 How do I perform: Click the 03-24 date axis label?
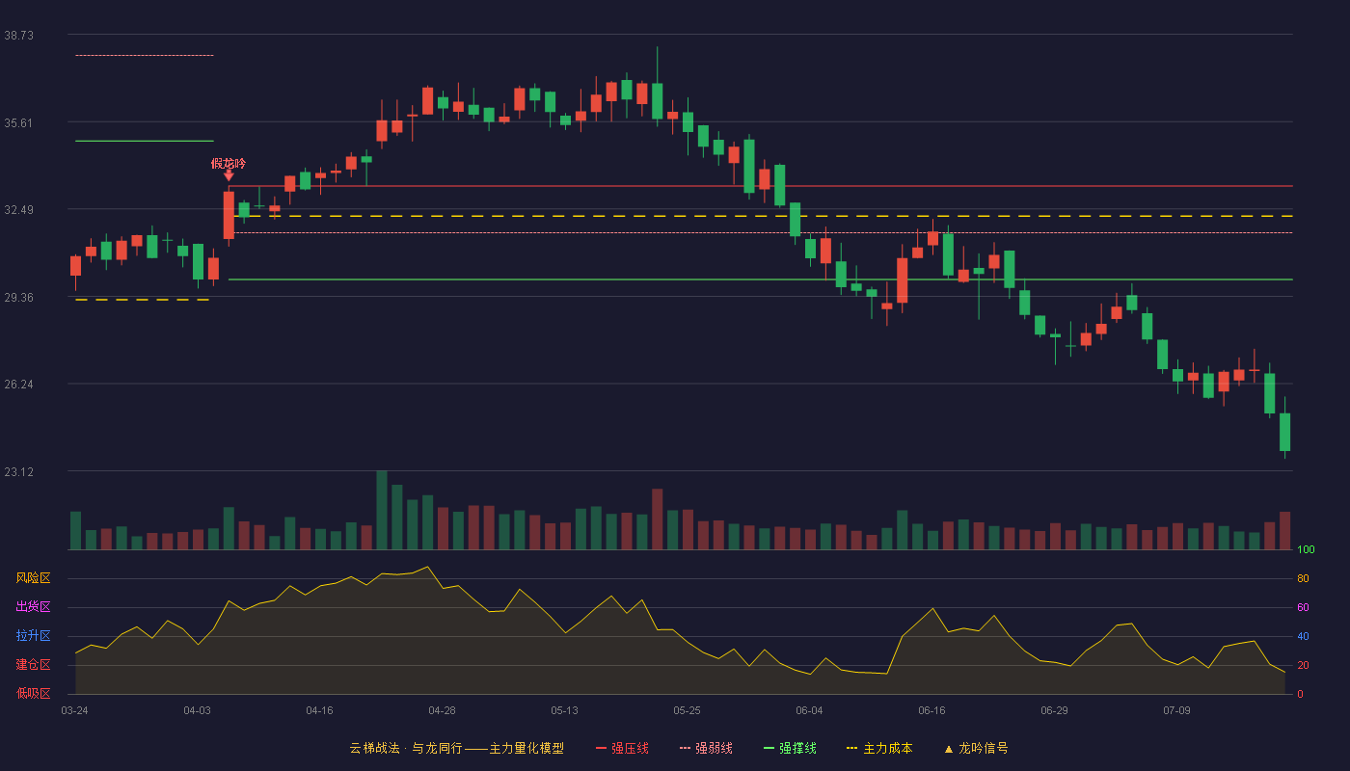[74, 710]
